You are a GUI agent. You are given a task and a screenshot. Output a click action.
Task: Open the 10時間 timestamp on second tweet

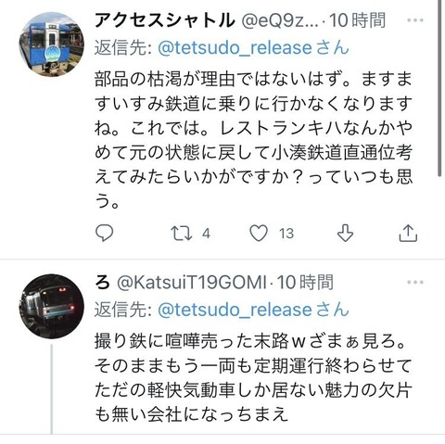[305, 282]
